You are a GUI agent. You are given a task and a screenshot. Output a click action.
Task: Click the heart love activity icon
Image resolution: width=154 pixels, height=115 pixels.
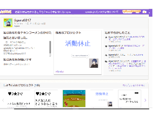click(x=106, y=46)
